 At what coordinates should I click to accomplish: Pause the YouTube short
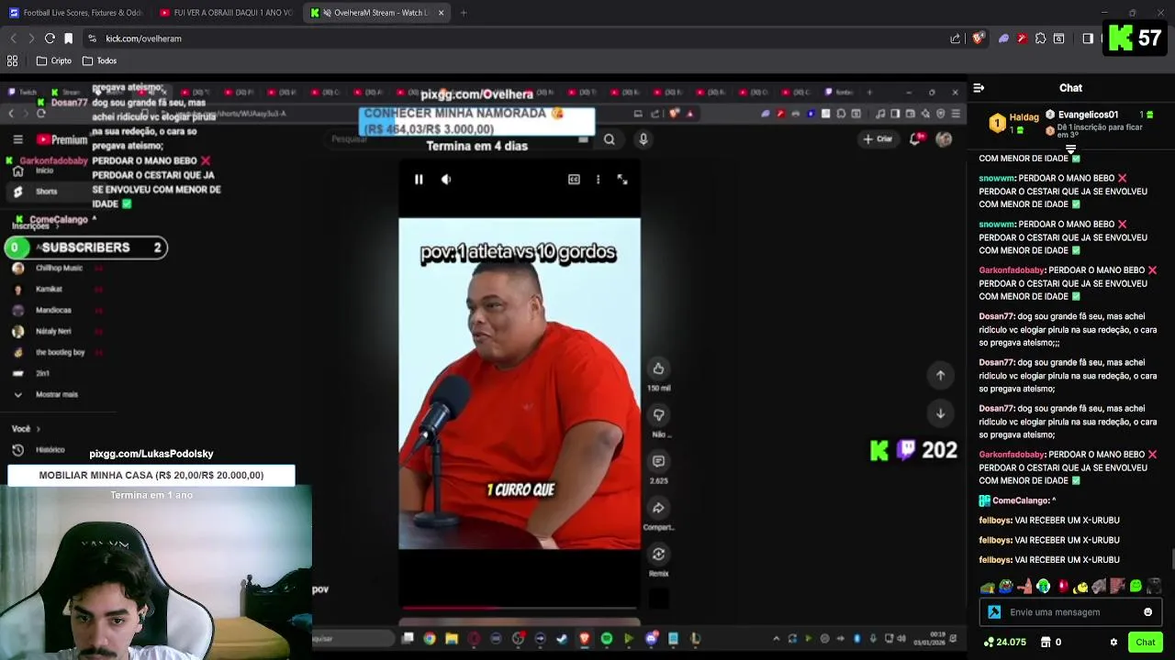point(419,180)
